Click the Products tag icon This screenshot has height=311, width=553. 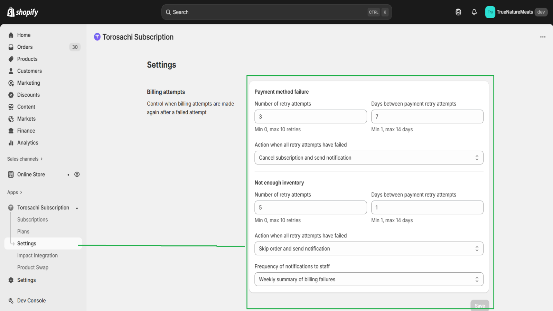click(11, 59)
